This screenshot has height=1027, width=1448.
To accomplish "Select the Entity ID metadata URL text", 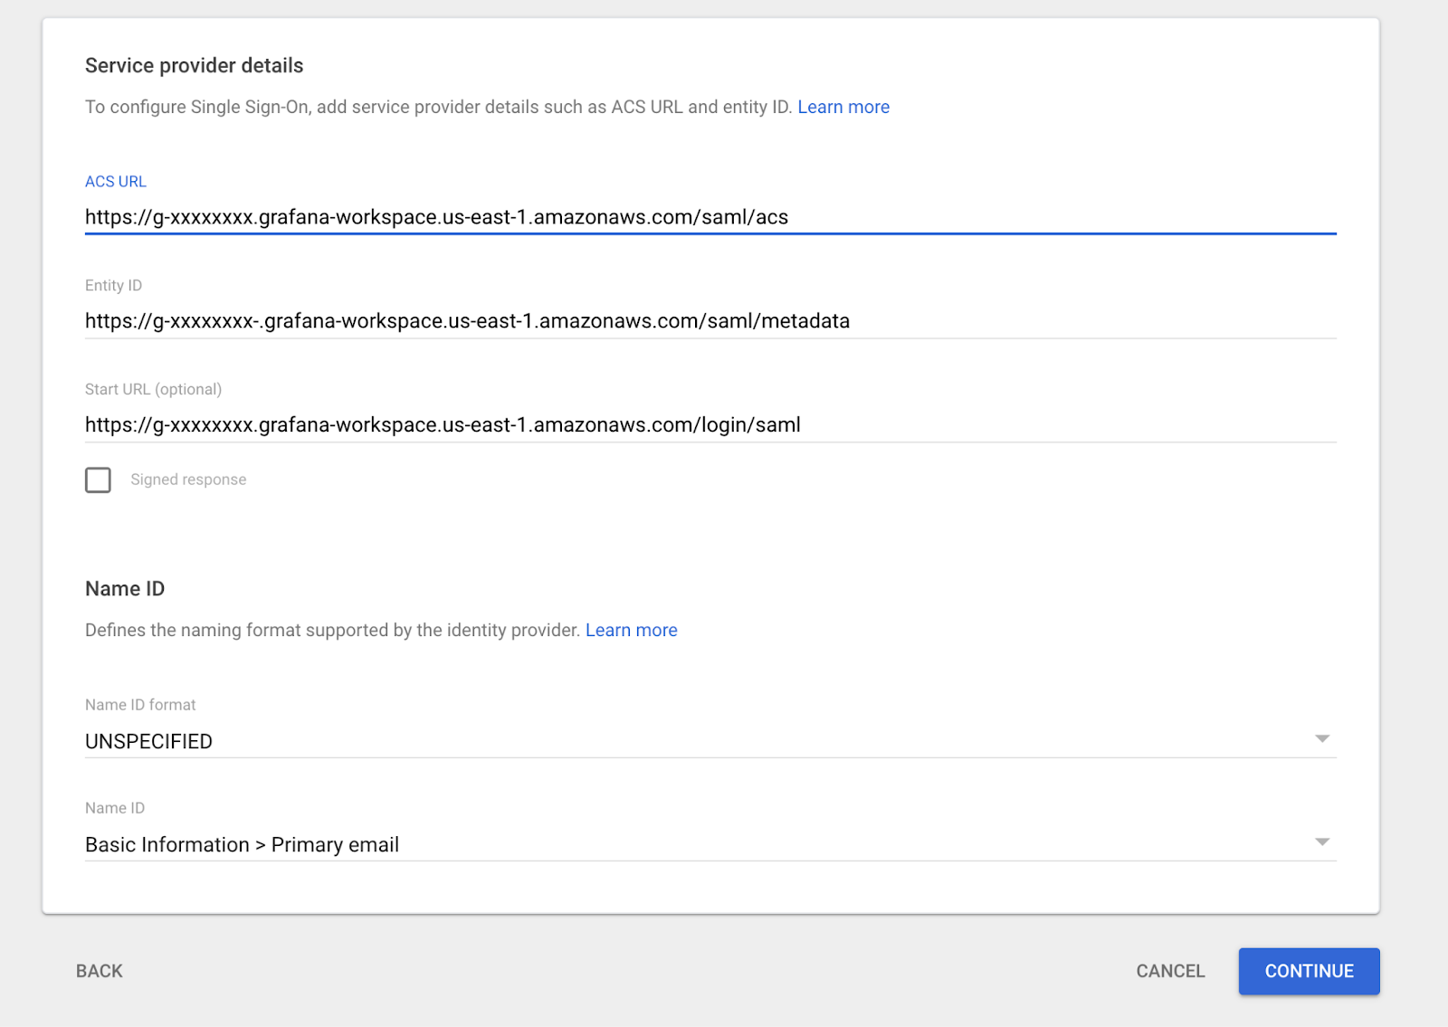I will pos(467,320).
